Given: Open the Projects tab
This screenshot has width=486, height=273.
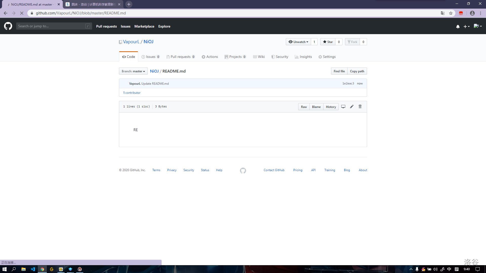Looking at the screenshot, I should 235,57.
